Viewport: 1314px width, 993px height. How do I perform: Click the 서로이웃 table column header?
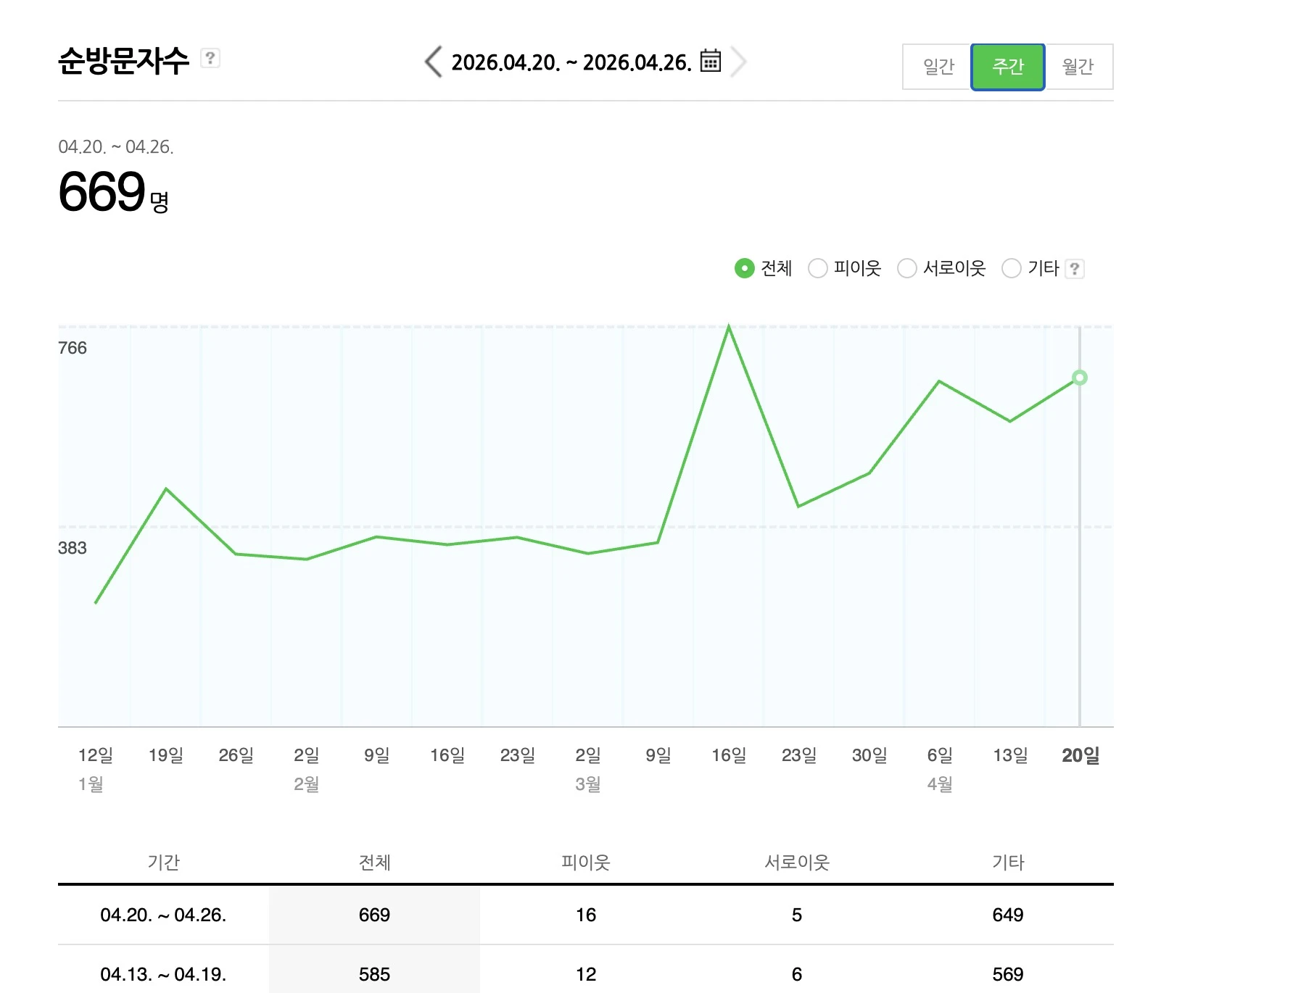797,862
